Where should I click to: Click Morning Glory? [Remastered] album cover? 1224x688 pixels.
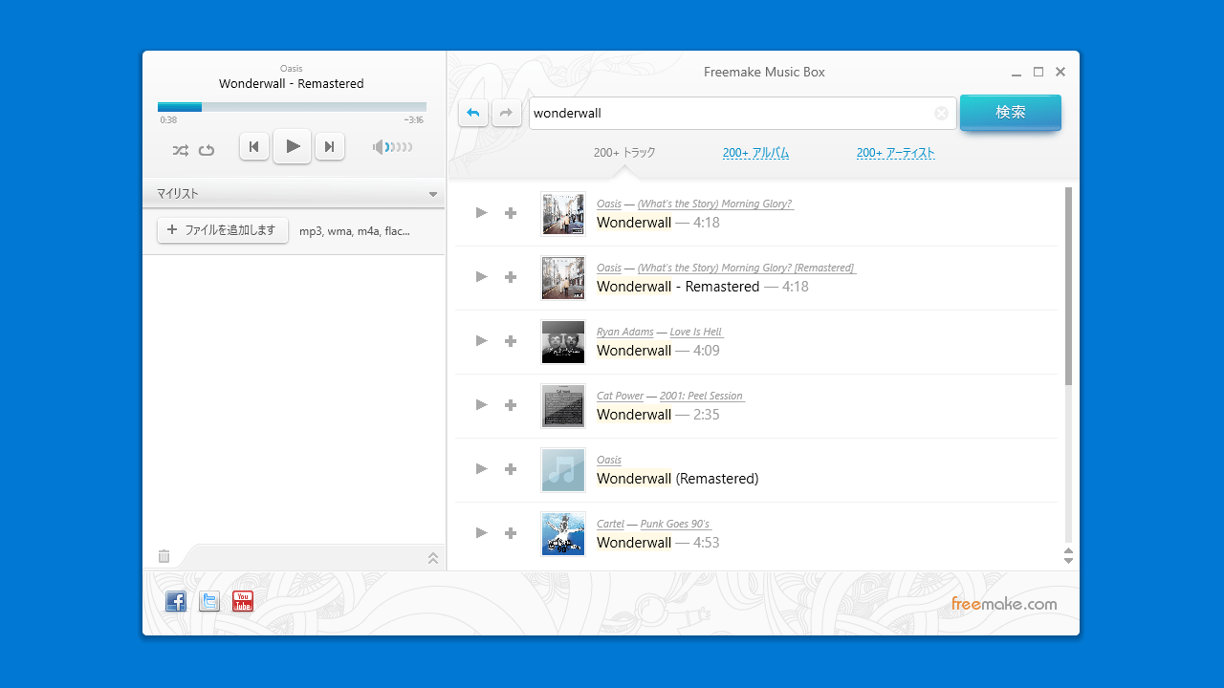click(x=563, y=278)
